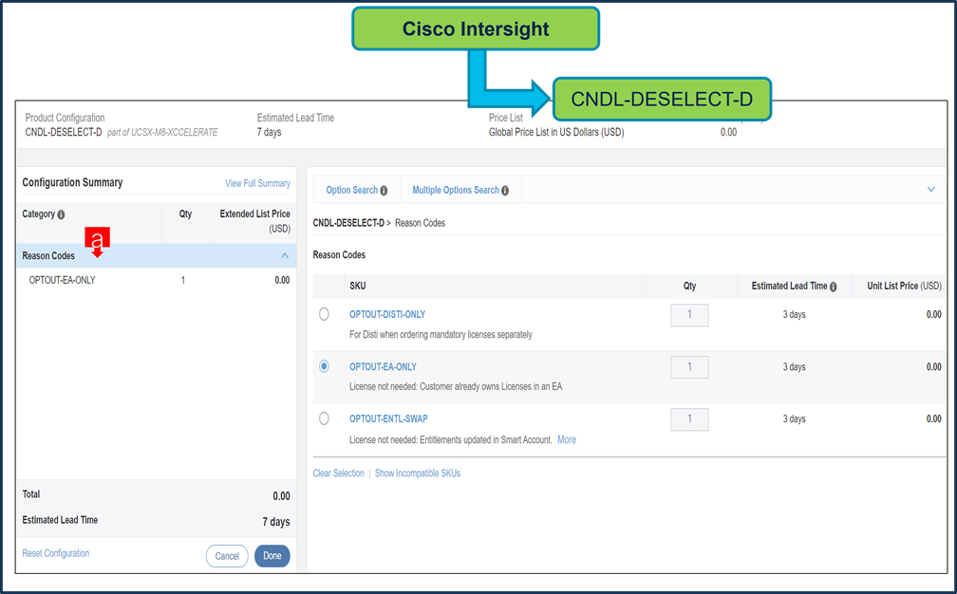Click the View Full Summary link
Viewport: 957px width, 594px height.
tap(257, 183)
